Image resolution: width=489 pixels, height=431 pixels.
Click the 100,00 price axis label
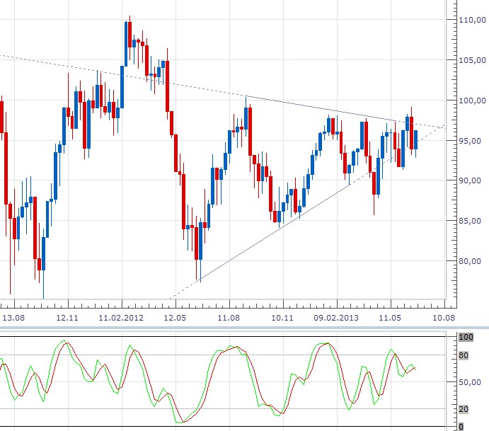click(472, 100)
